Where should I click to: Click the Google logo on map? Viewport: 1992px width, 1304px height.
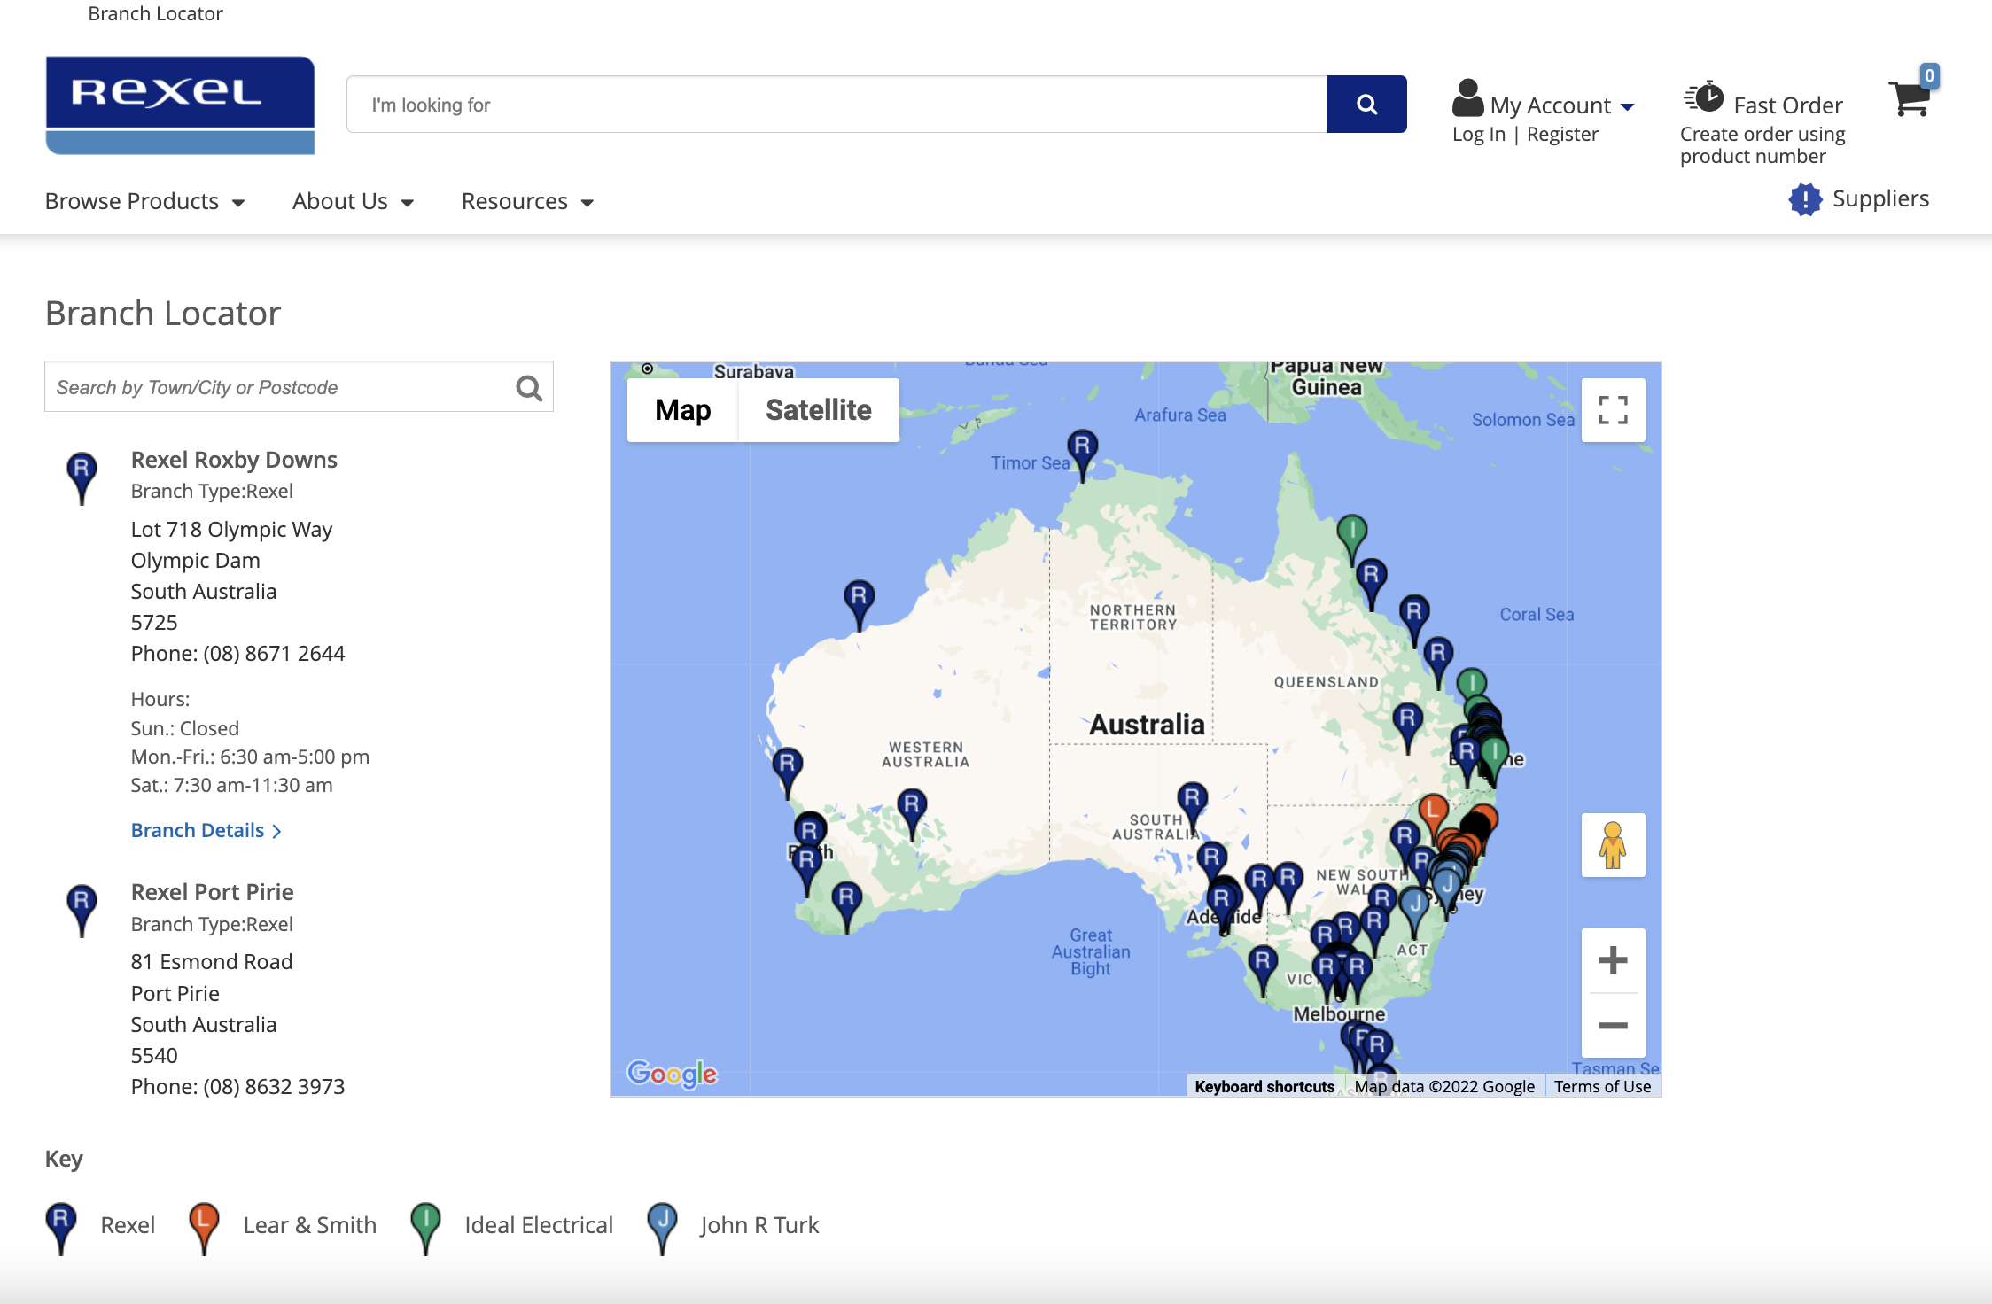(x=672, y=1074)
